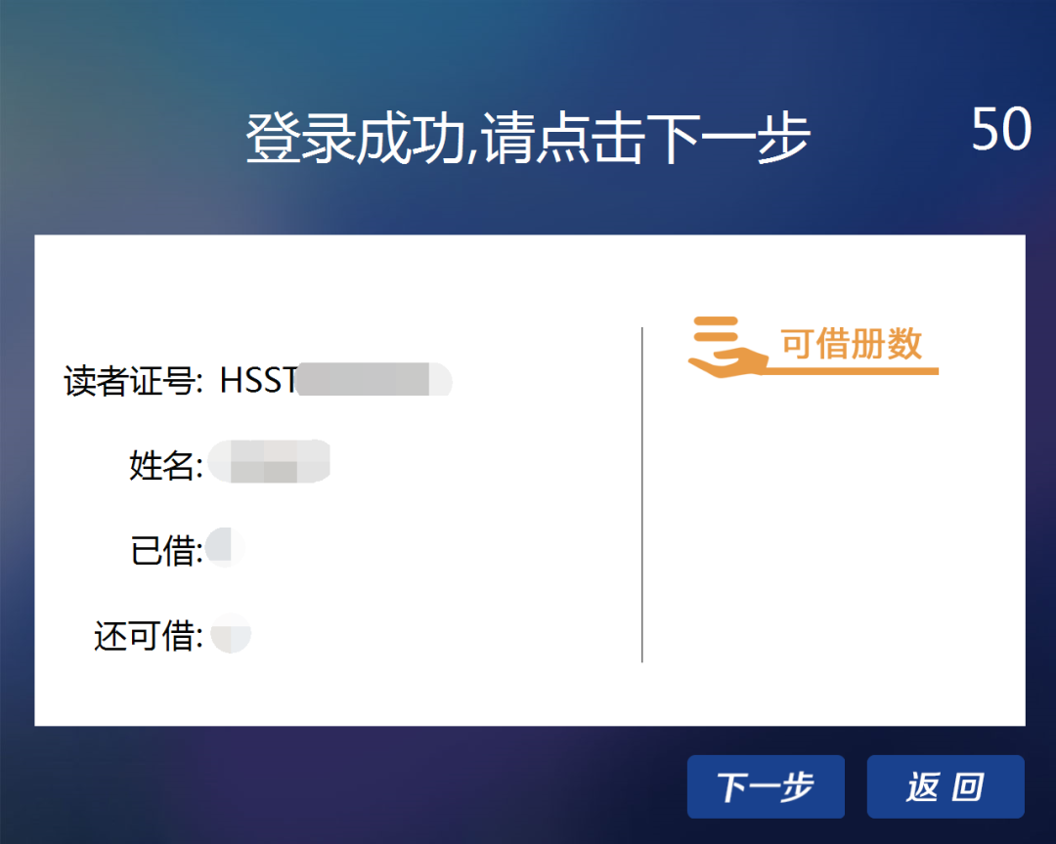The height and width of the screenshot is (844, 1056).
Task: Click the 返回 button
Action: pyautogui.click(x=946, y=786)
